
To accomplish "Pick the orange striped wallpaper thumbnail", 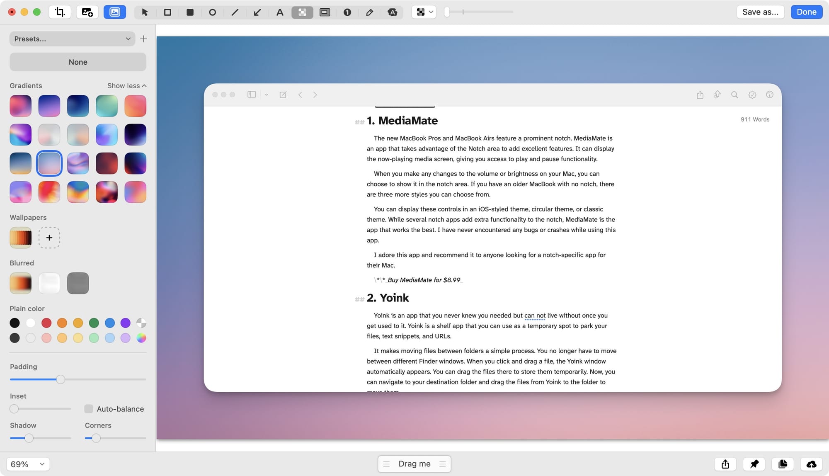I will click(20, 238).
